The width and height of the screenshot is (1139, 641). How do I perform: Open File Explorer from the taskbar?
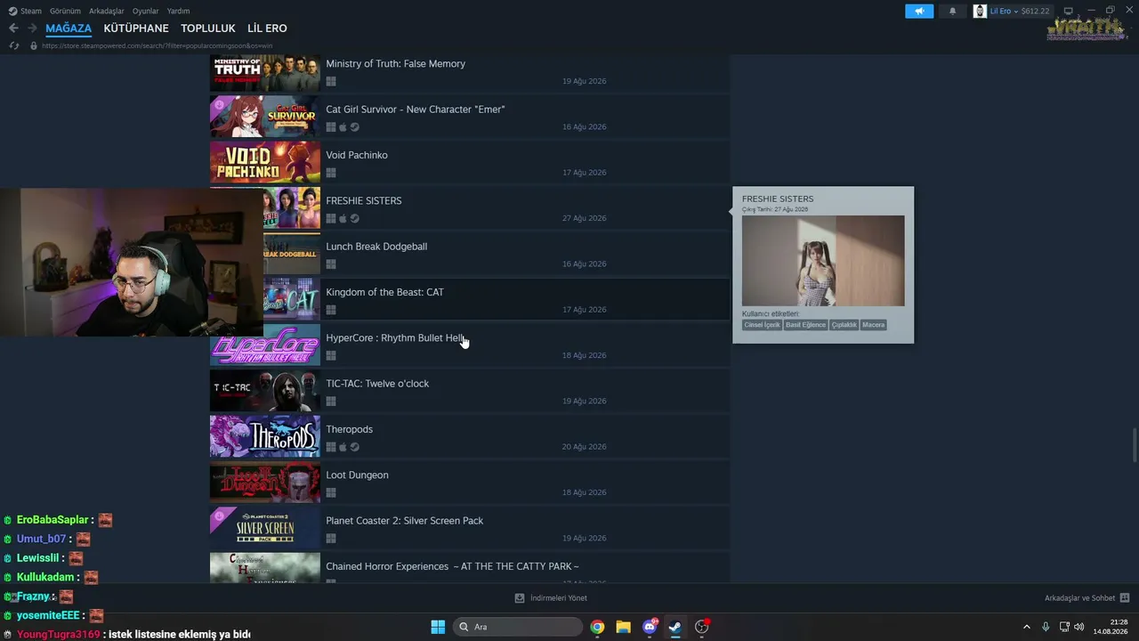coord(623,627)
